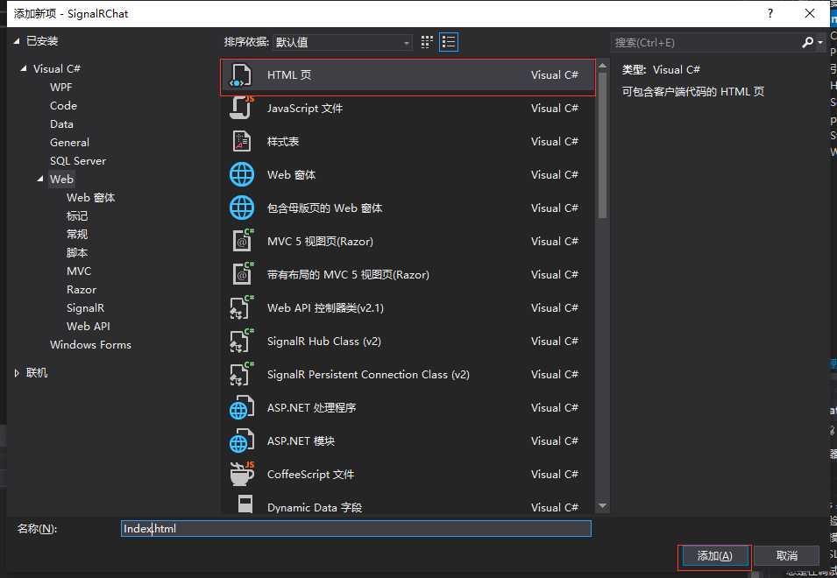Select the WPF category

[60, 88]
